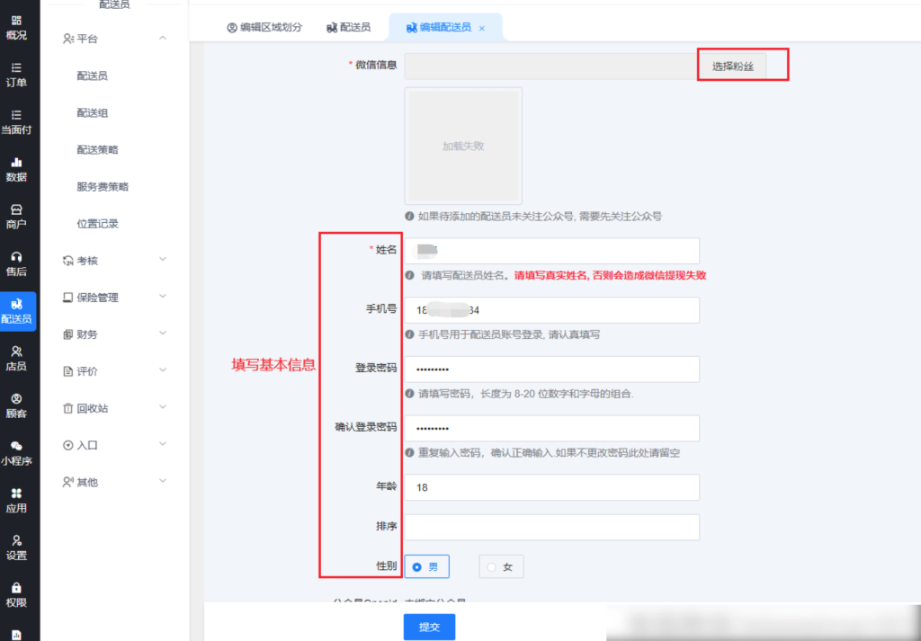Click the 年龄 age input field
The image size is (921, 641).
(551, 487)
